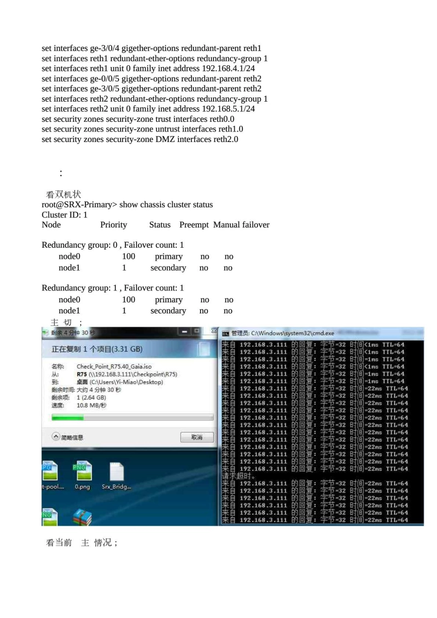Click the cmd.exe title bar icon
Screen dimensions: 437x618
225,333
